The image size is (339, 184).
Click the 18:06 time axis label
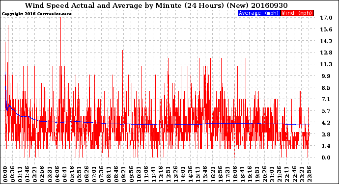234,174
